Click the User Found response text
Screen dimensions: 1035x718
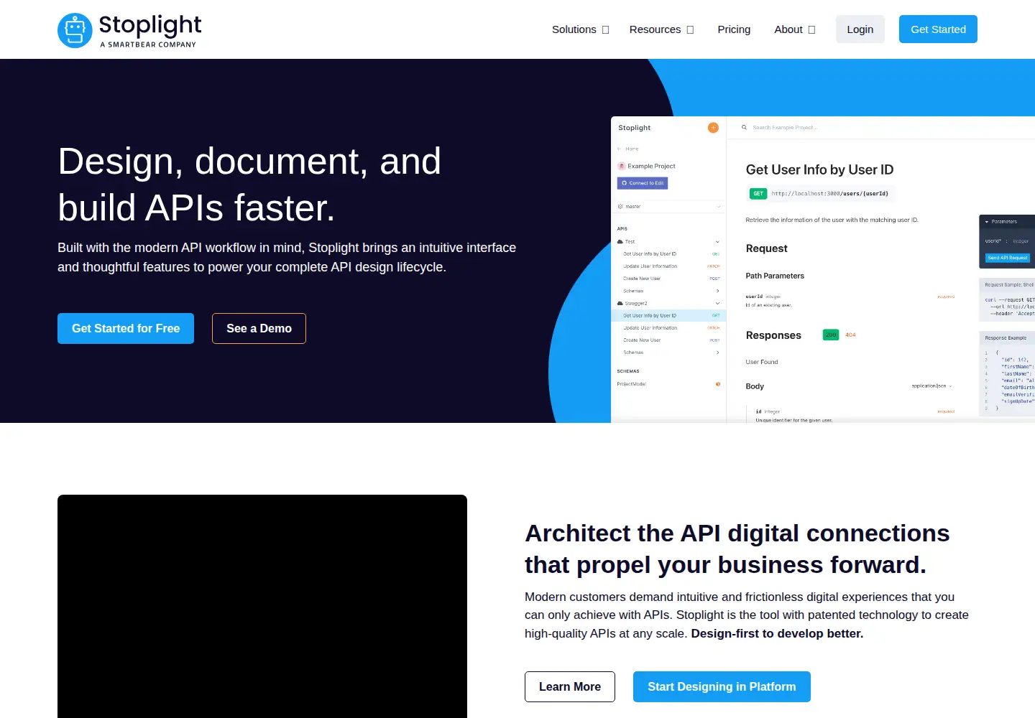pyautogui.click(x=762, y=363)
